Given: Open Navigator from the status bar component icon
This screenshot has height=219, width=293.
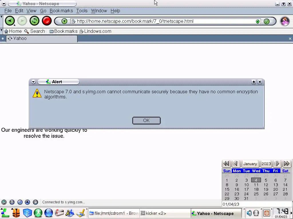Looking at the screenshot, I should pyautogui.click(x=4, y=202).
